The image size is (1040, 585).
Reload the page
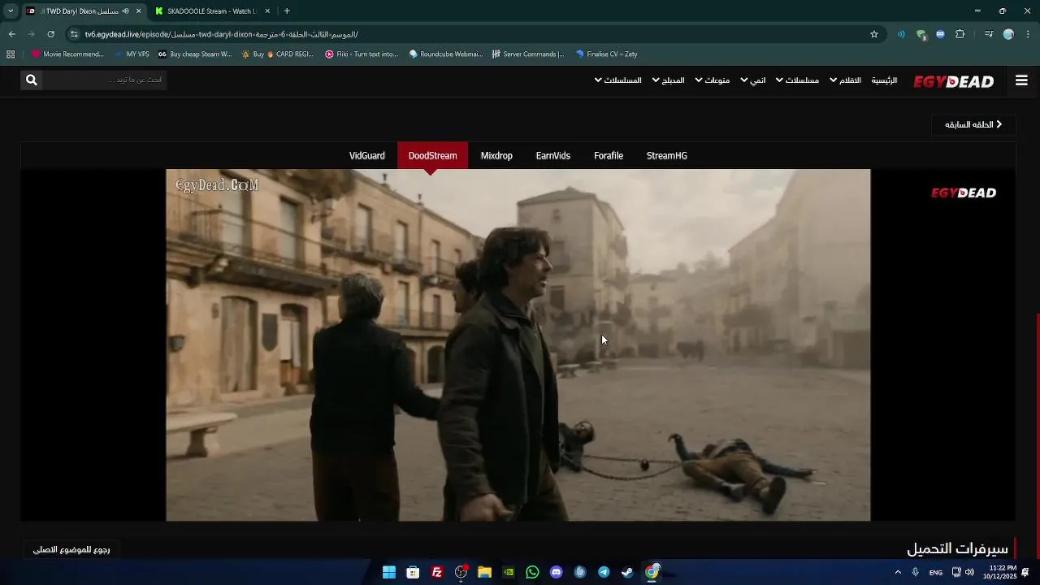[x=50, y=34]
